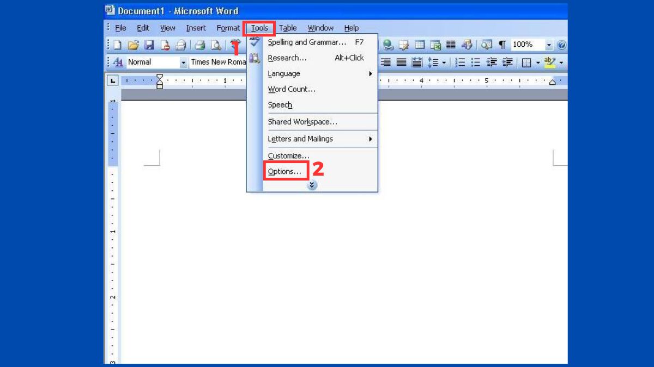Open the Line Spacing dropdown arrow
This screenshot has width=654, height=367.
[444, 63]
